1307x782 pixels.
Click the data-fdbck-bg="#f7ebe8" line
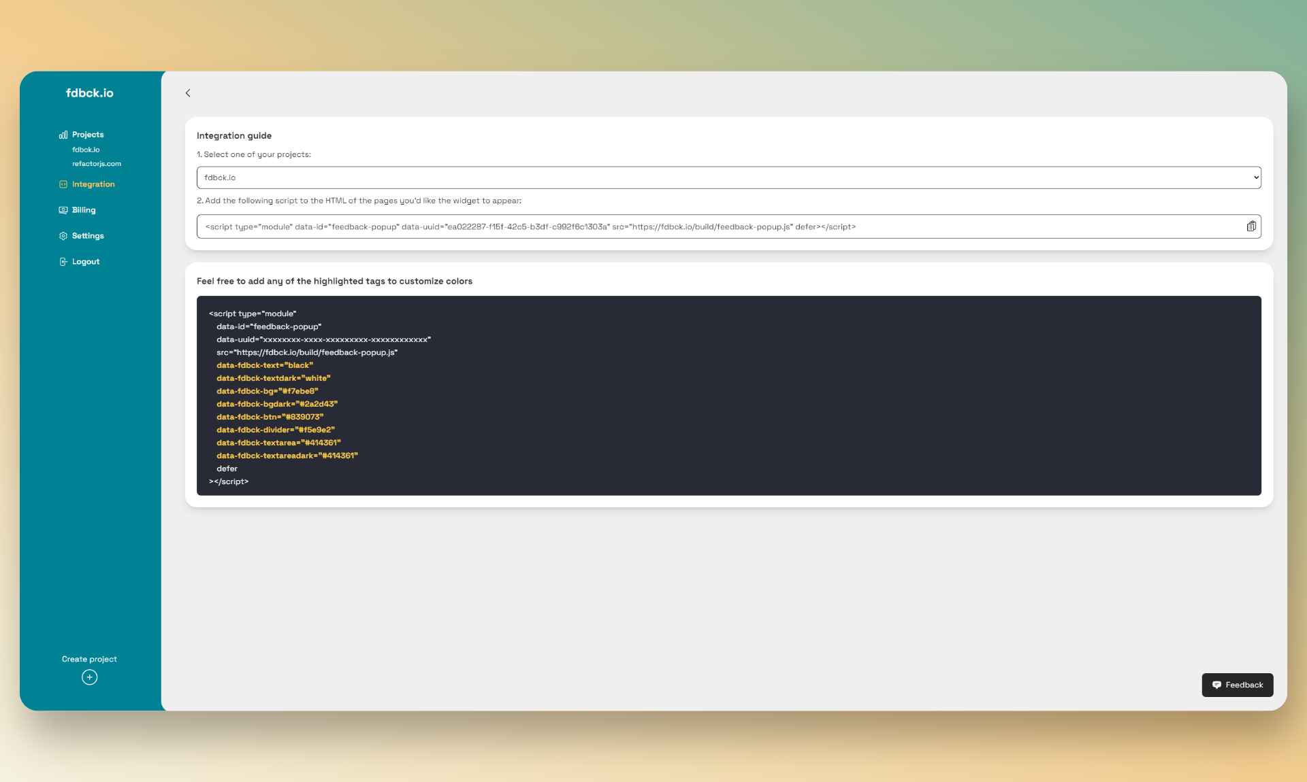[x=268, y=391]
